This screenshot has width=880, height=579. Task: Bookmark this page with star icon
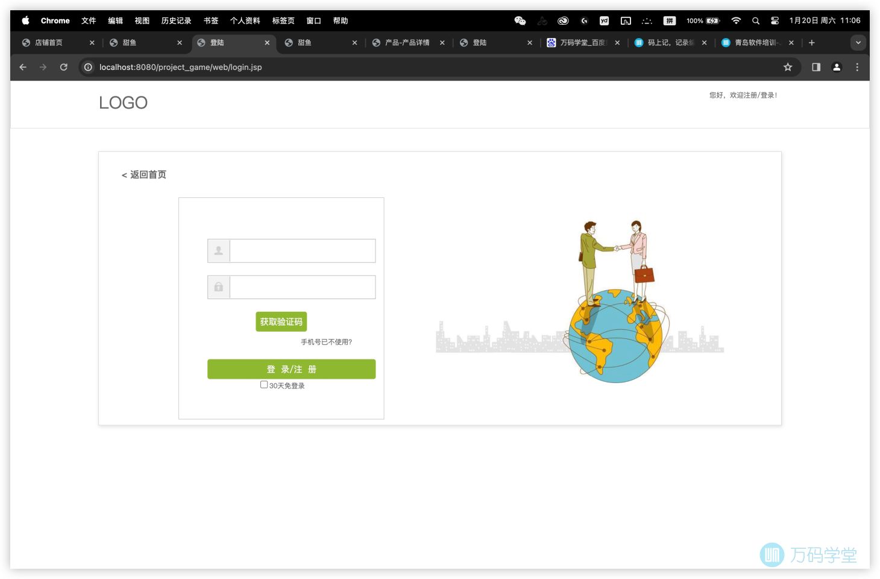tap(787, 67)
